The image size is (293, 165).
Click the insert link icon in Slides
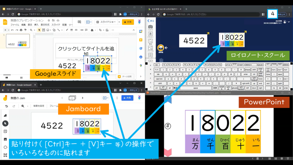click(x=82, y=30)
